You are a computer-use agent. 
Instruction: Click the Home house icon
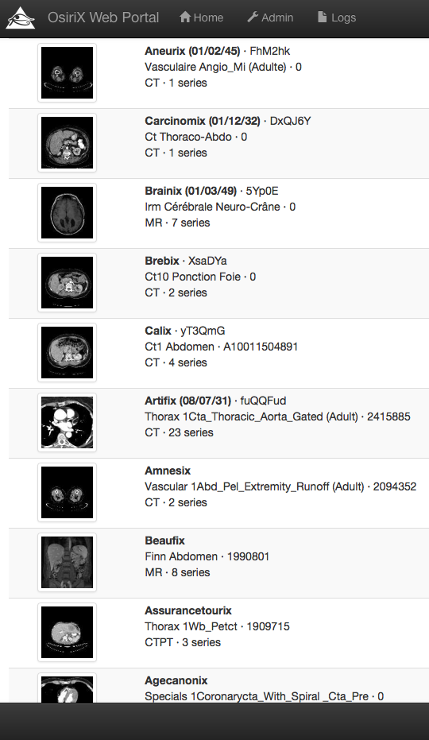tap(185, 17)
